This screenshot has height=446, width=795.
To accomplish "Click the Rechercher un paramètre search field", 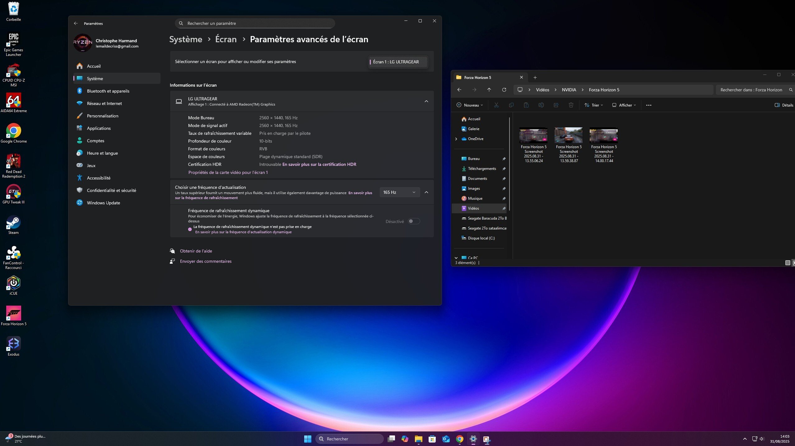I will pos(255,23).
